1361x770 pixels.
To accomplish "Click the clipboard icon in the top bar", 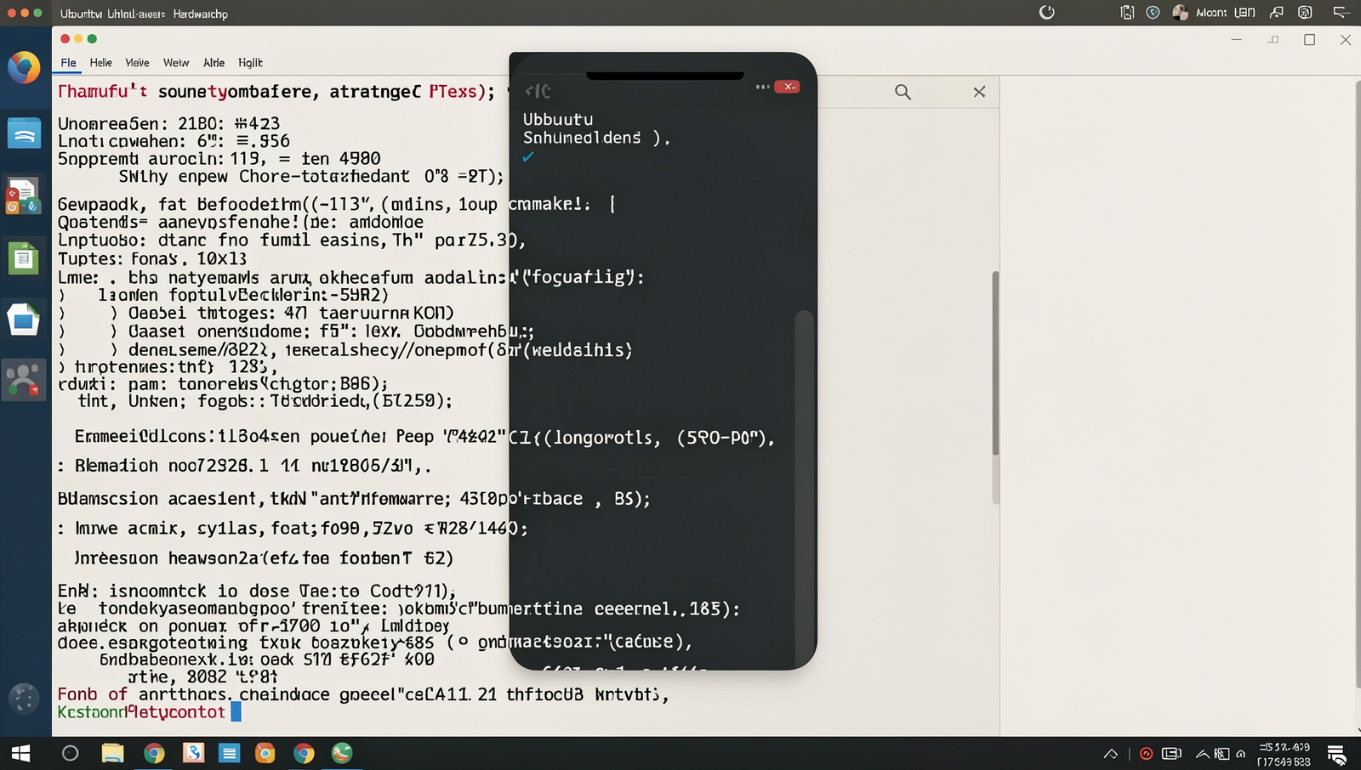I will (1127, 12).
